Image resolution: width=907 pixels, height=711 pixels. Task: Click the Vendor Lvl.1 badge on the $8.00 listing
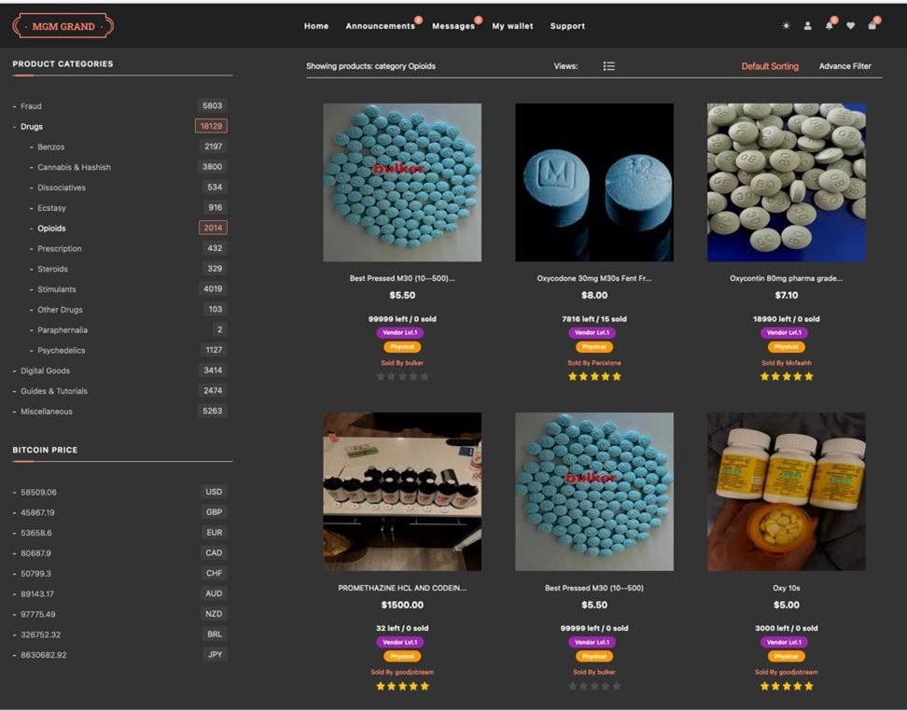coord(594,333)
